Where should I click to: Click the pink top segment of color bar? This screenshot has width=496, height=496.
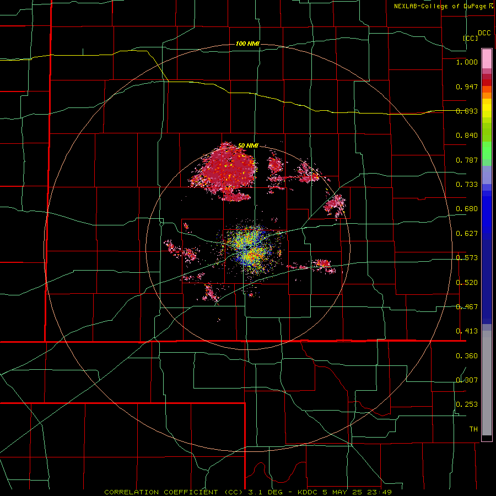tap(487, 59)
